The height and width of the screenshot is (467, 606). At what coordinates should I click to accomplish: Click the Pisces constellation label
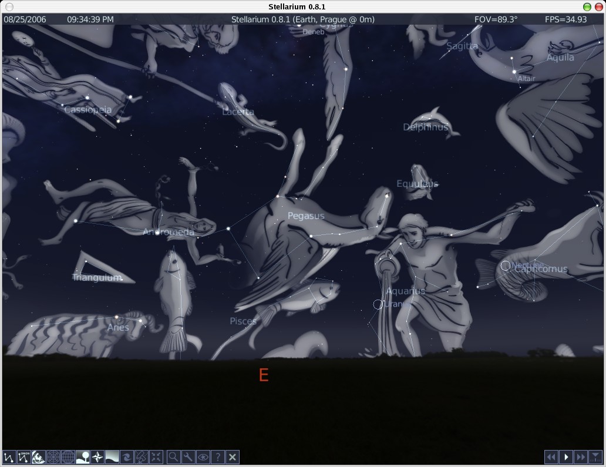pyautogui.click(x=243, y=321)
